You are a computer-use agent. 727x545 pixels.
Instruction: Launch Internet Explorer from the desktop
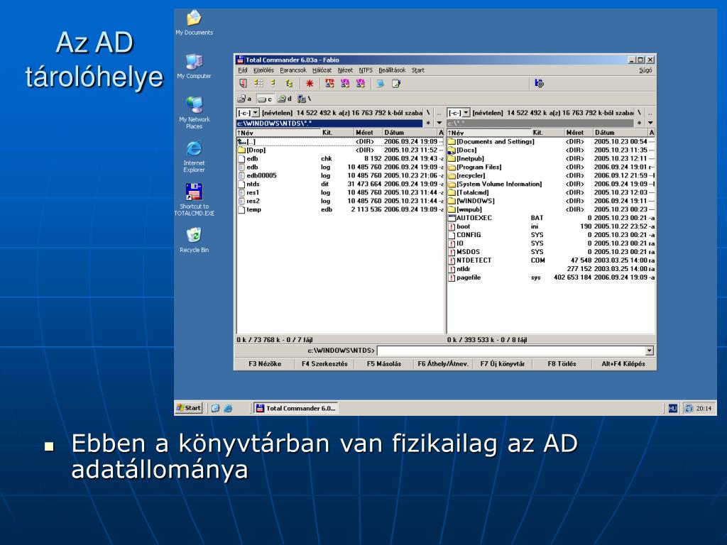point(194,156)
